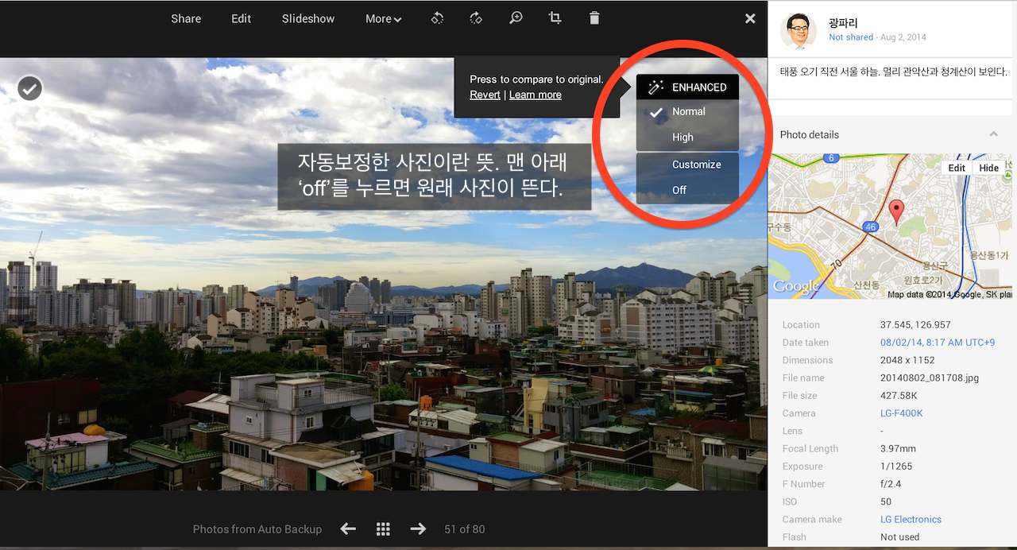Start the Slideshow

pos(308,19)
